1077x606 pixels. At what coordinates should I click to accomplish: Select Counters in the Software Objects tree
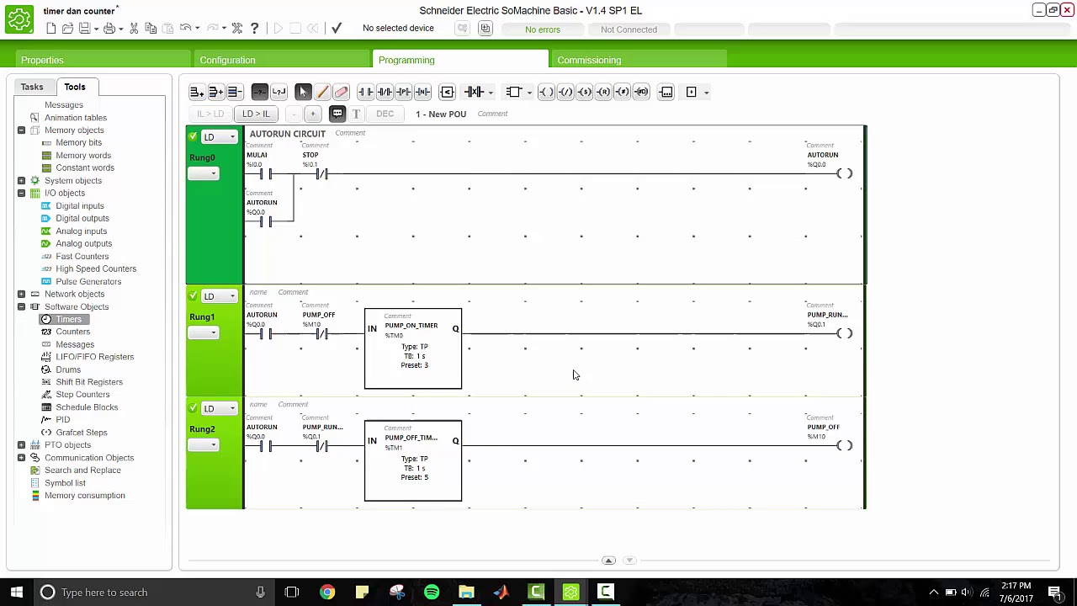click(x=72, y=332)
